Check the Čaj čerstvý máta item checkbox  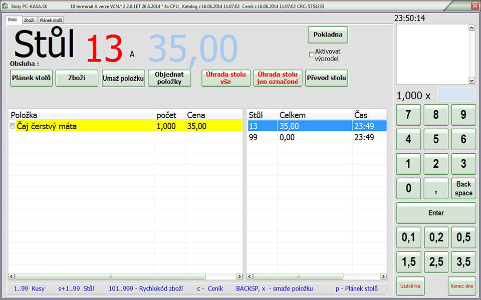13,126
